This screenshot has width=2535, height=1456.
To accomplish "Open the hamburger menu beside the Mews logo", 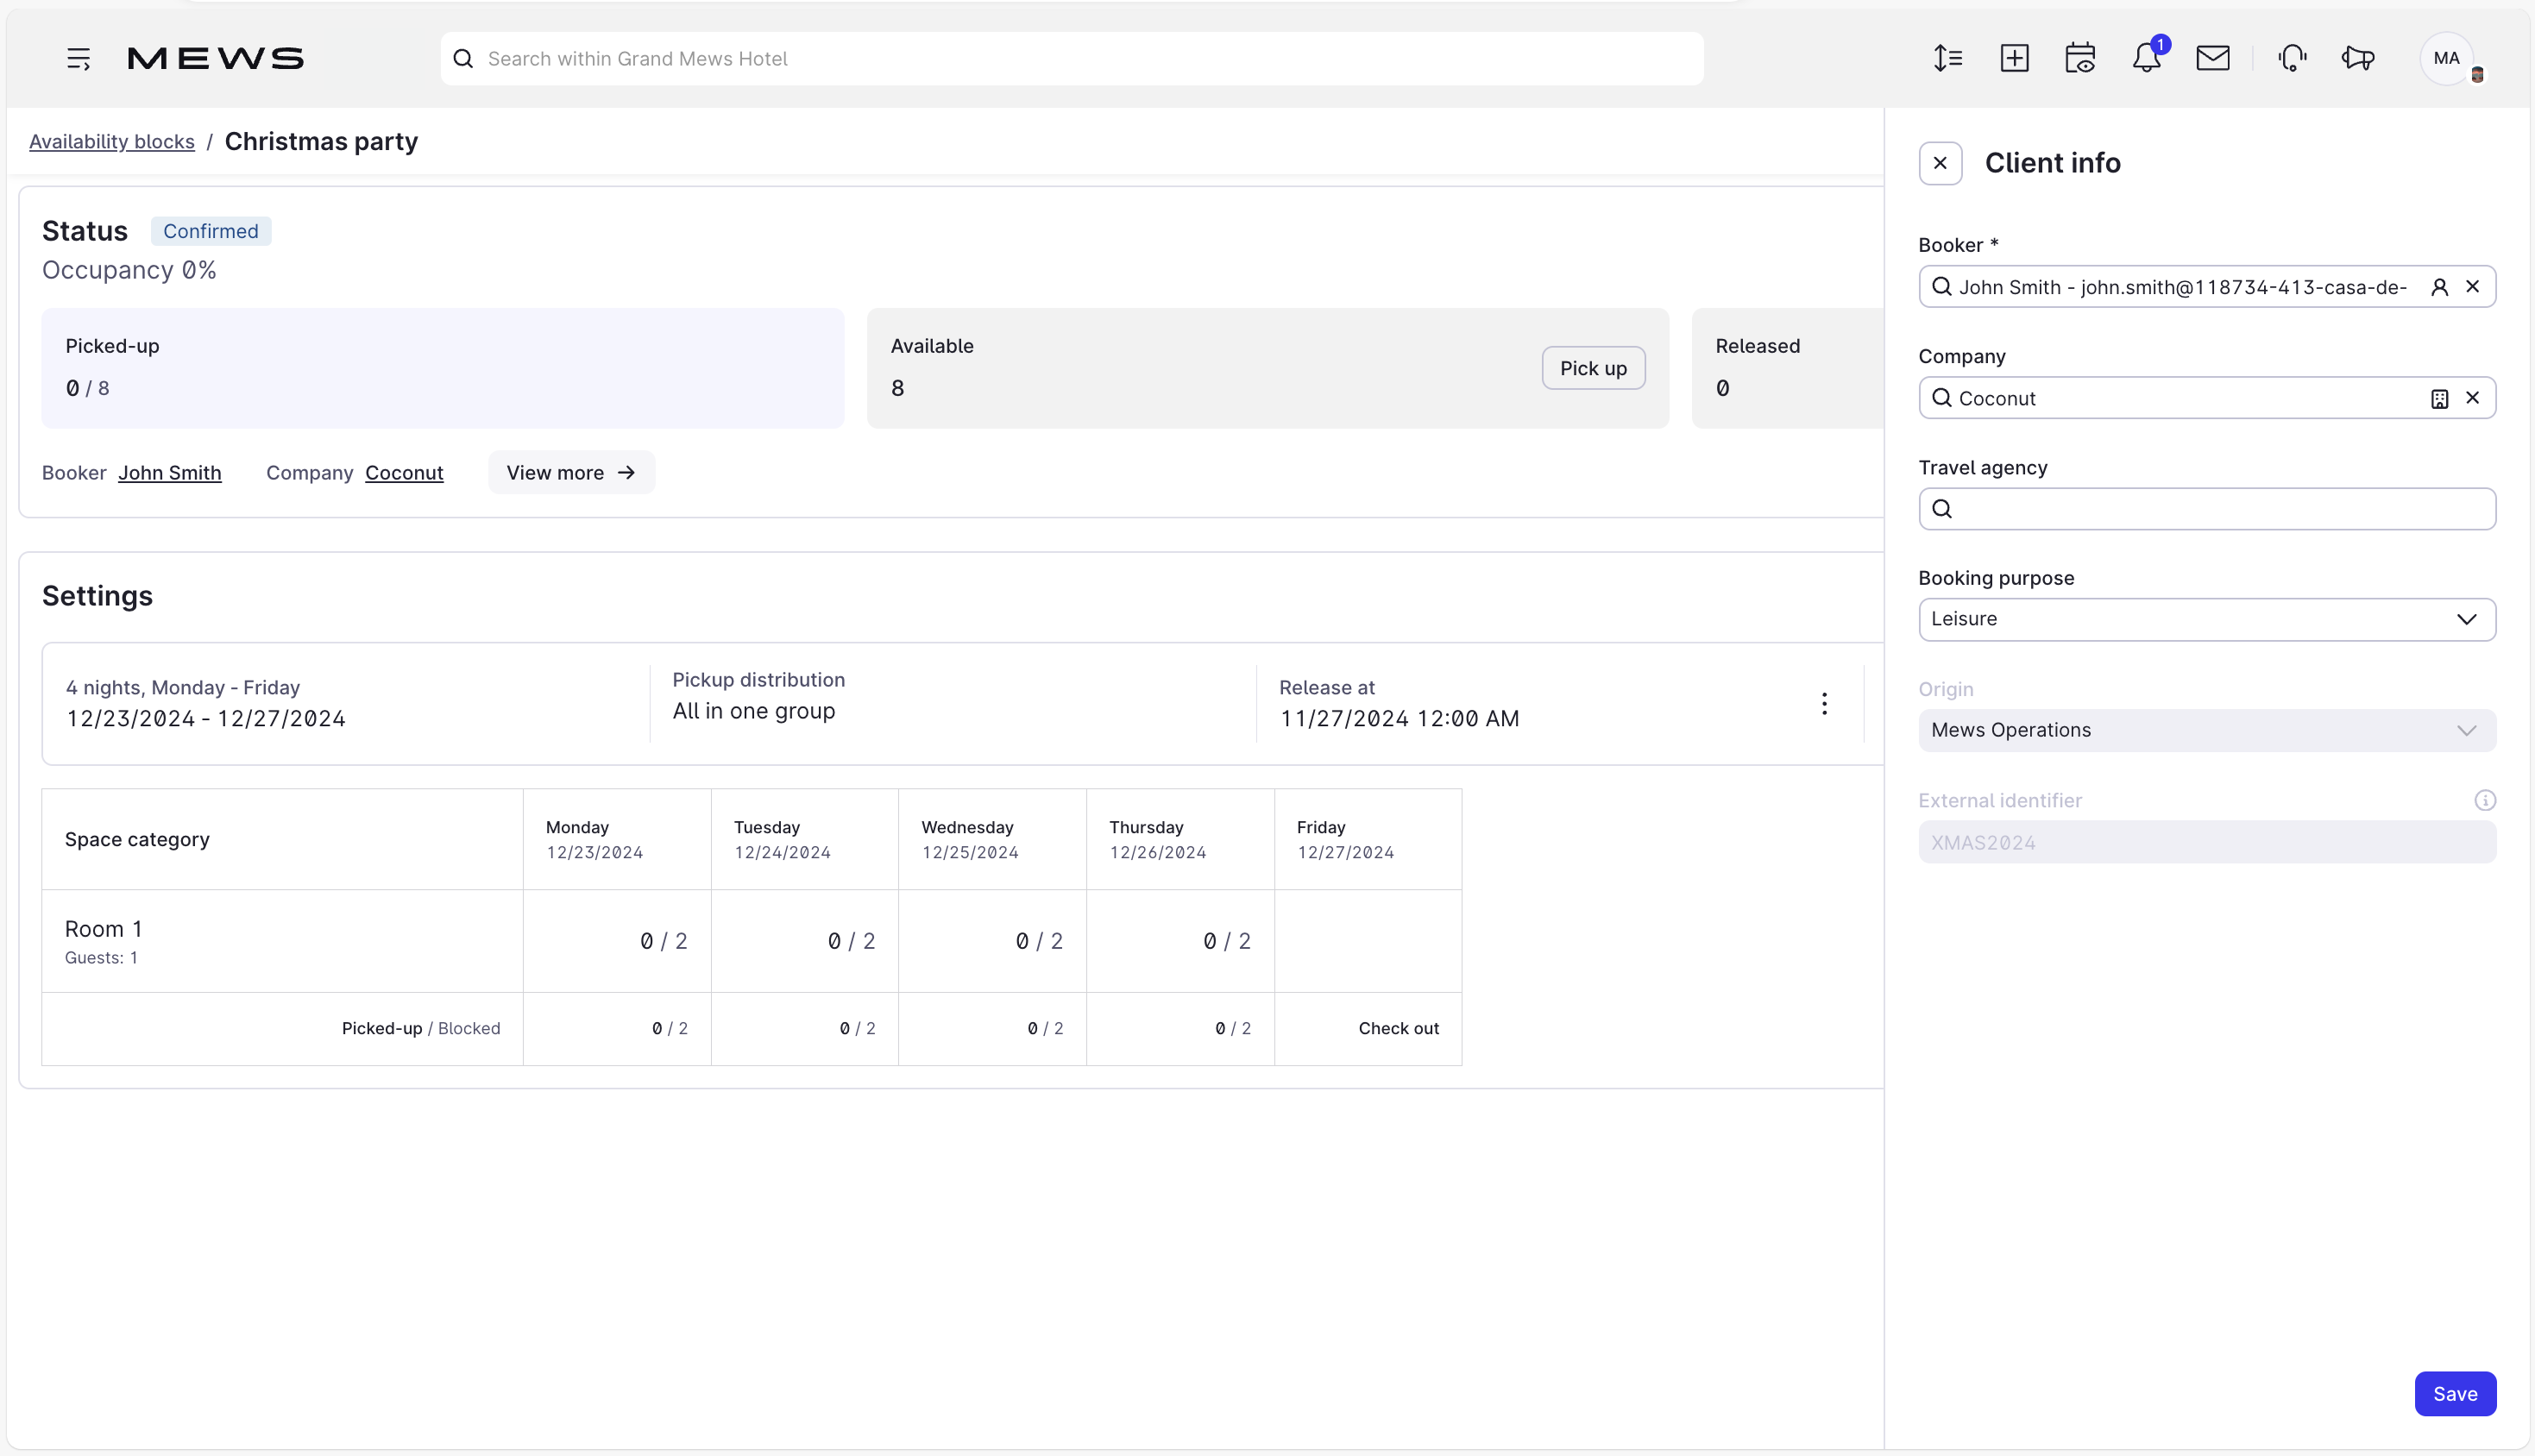I will pyautogui.click(x=79, y=58).
